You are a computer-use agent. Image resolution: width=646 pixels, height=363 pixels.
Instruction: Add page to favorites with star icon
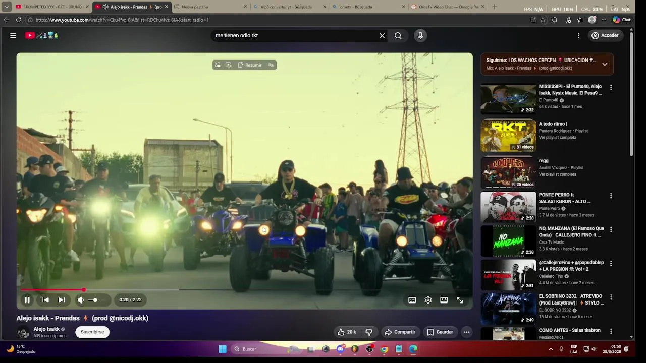tap(543, 20)
